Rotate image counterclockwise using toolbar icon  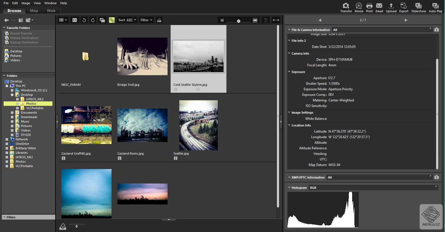(84, 20)
